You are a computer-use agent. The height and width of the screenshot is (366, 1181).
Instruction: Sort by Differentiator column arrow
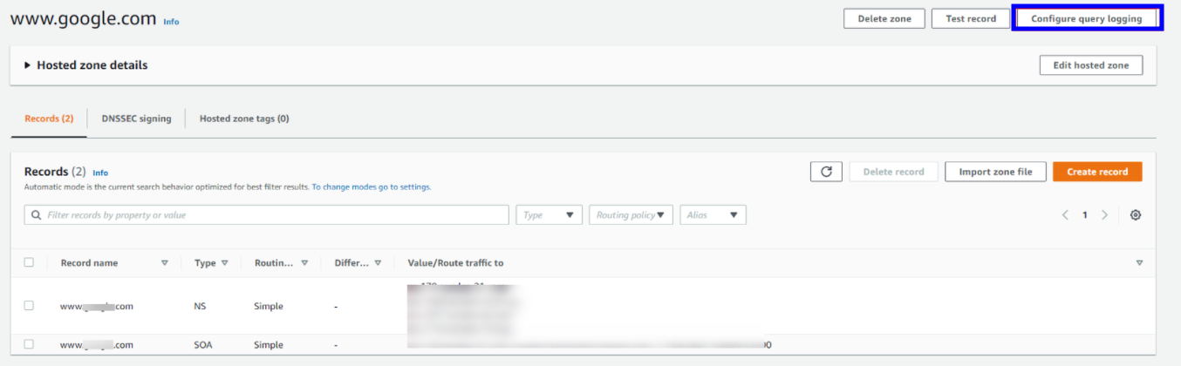coord(378,262)
